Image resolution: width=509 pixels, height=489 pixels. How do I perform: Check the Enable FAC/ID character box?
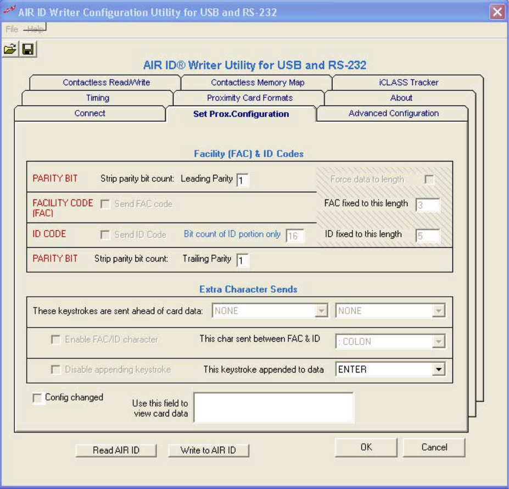point(55,340)
